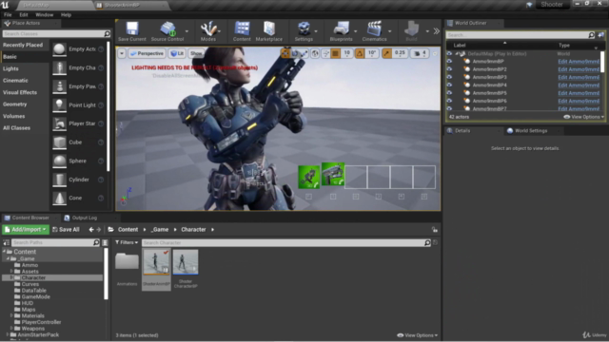Toggle visibility of AmmoSmmBP6 actor

(x=449, y=101)
